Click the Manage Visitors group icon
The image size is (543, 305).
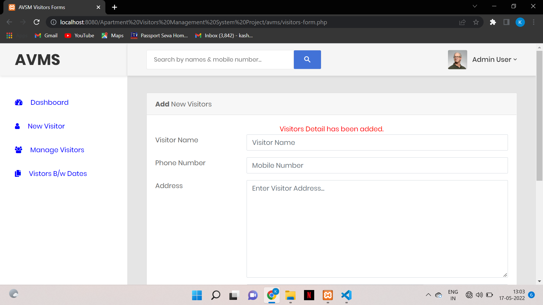(x=18, y=150)
